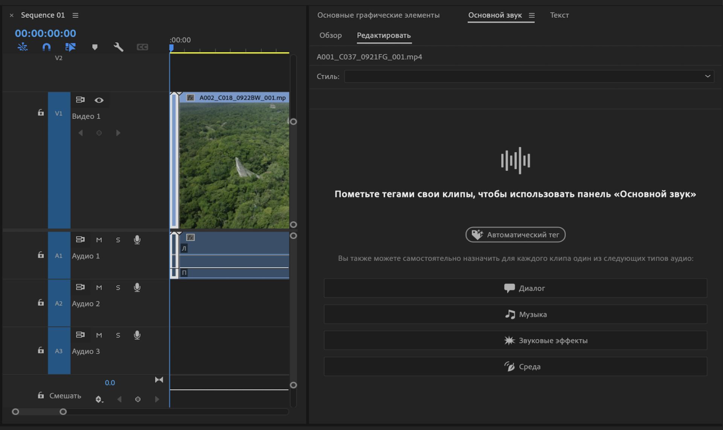The width and height of the screenshot is (723, 430).
Task: Toggle the magnet Snap in Timeline icon
Action: (46, 47)
